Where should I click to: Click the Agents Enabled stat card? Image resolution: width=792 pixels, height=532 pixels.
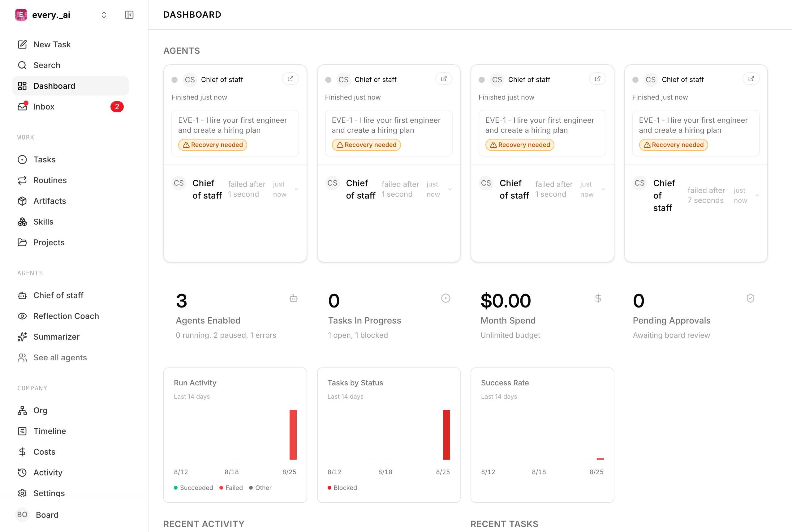235,315
